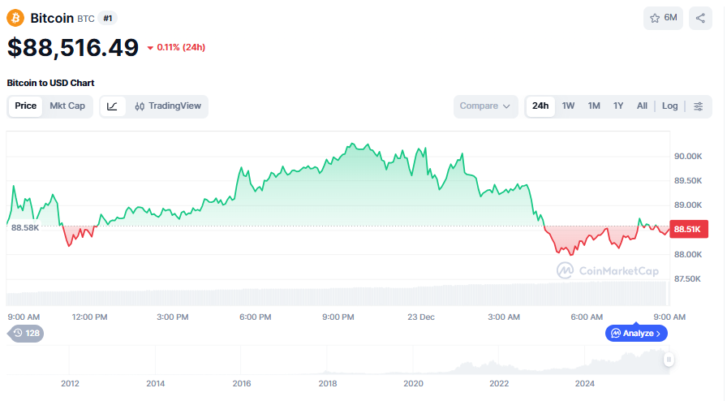Show the All time range
727x401 pixels.
642,106
